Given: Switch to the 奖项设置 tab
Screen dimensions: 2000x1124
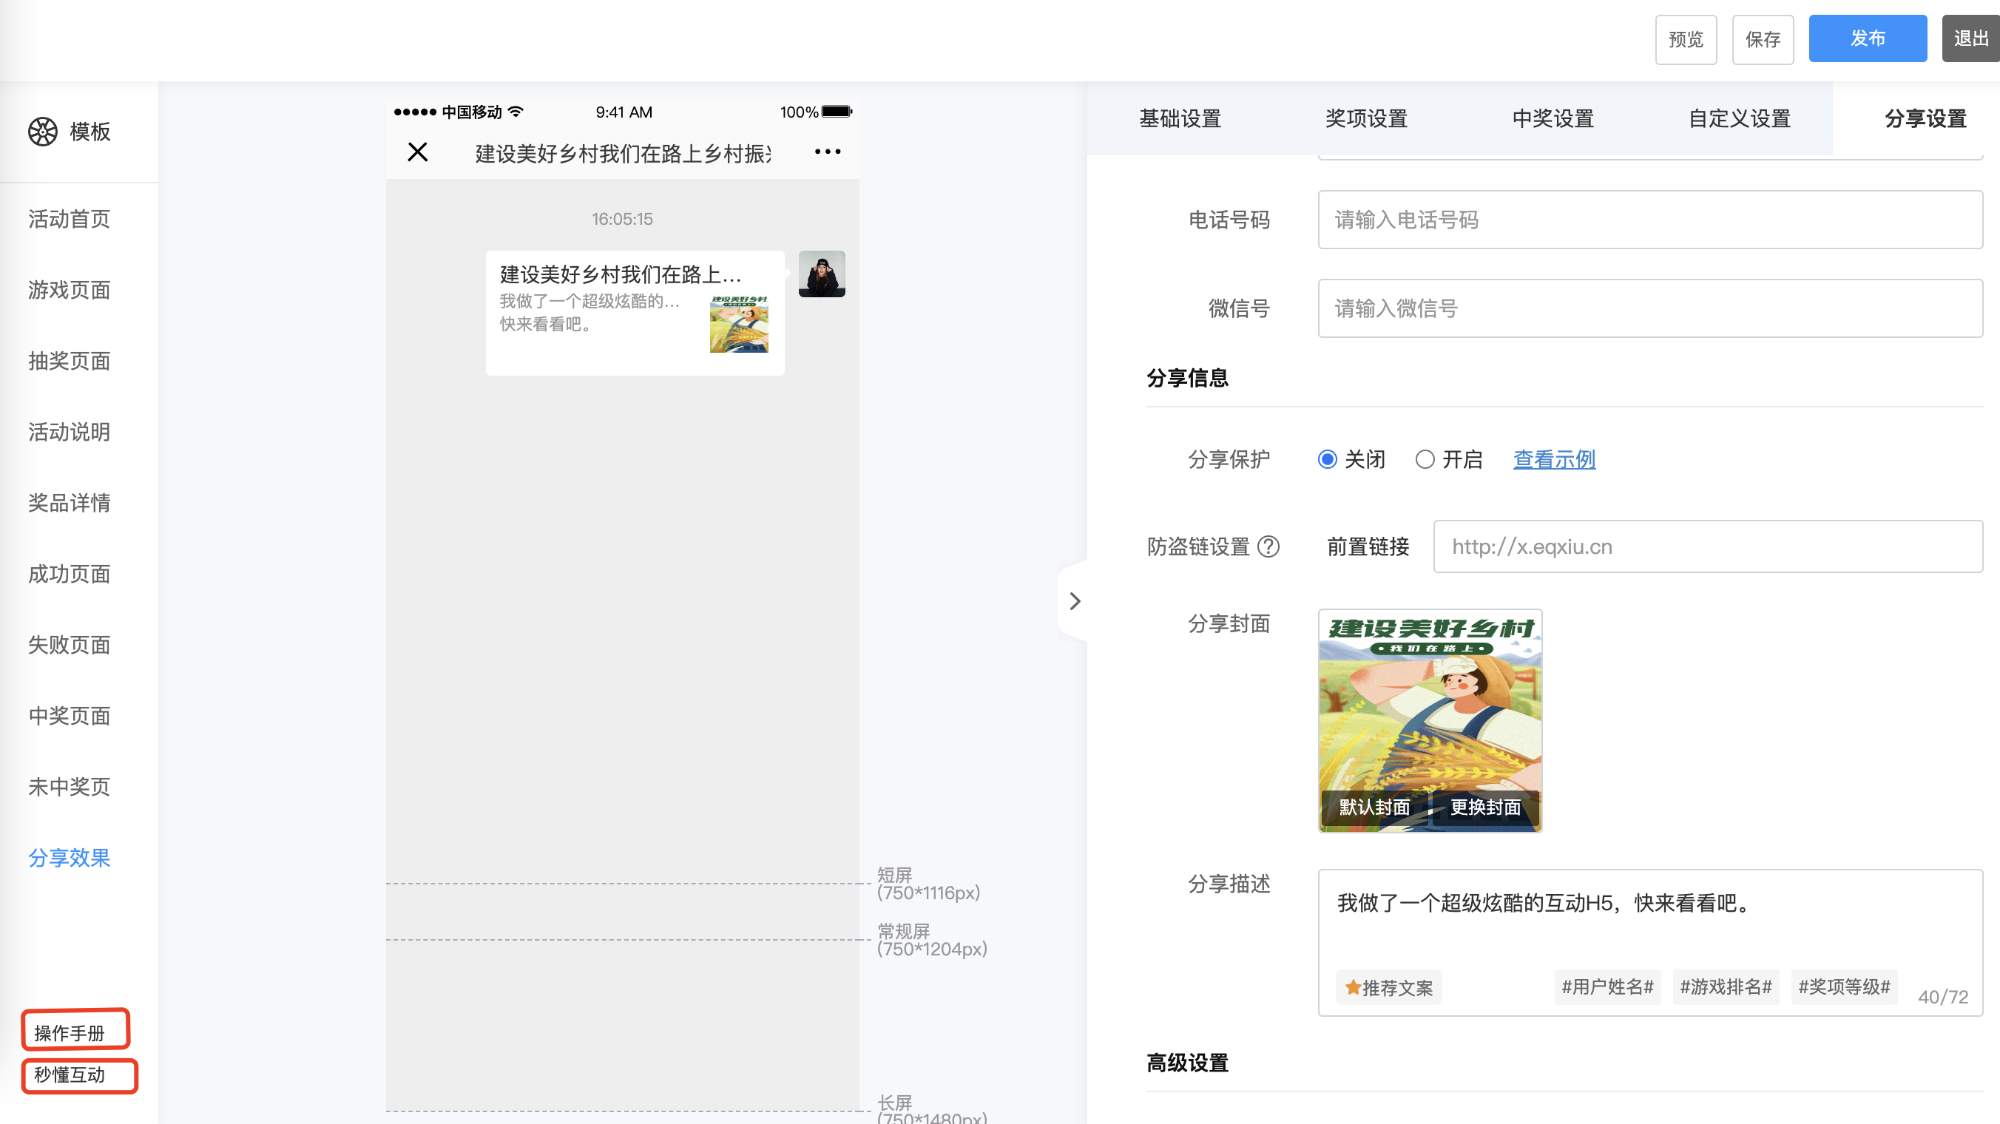Looking at the screenshot, I should (x=1365, y=119).
